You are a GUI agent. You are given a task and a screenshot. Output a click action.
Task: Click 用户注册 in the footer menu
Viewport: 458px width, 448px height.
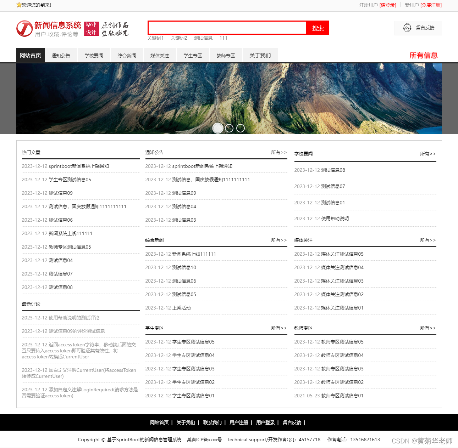click(238, 423)
